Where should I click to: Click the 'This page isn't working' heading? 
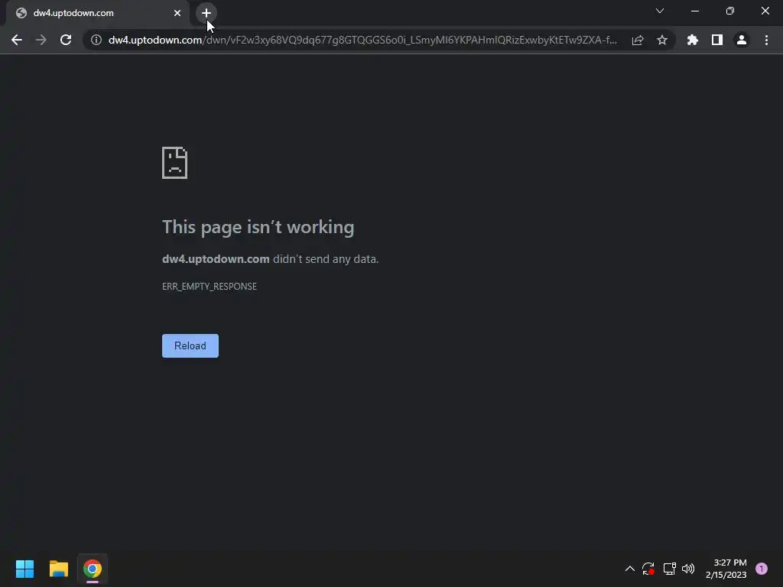tap(258, 227)
